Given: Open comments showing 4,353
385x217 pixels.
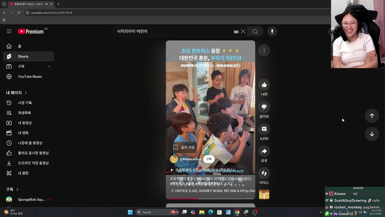Looking at the screenshot, I should point(264,129).
